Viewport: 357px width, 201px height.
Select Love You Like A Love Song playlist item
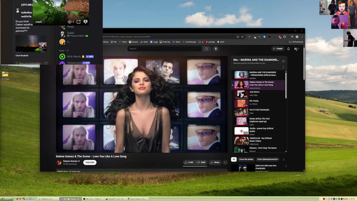coord(258,85)
